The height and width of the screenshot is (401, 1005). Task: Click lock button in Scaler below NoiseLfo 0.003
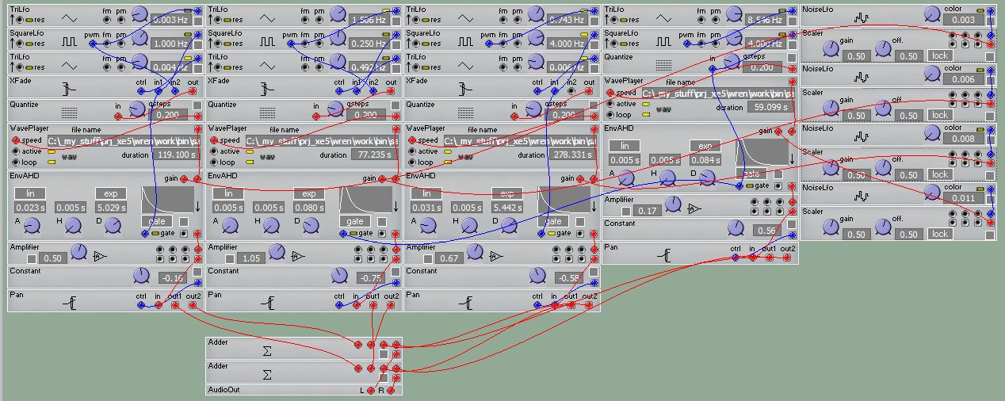(940, 55)
